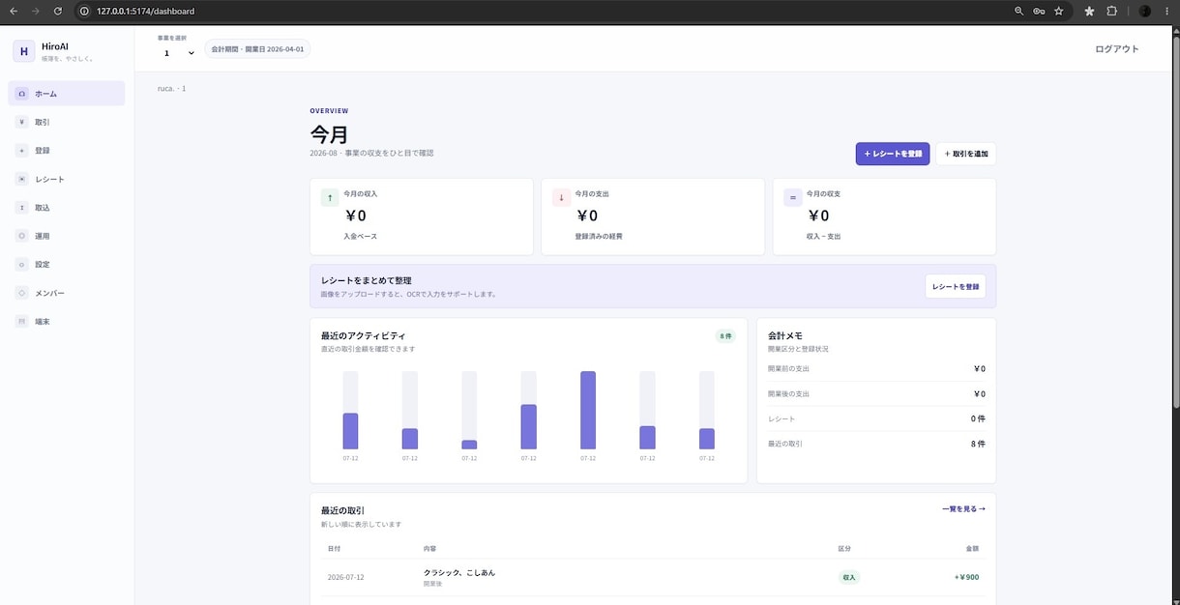This screenshot has height=605, width=1180.
Task: Click the 金額 column header
Action: 972,548
